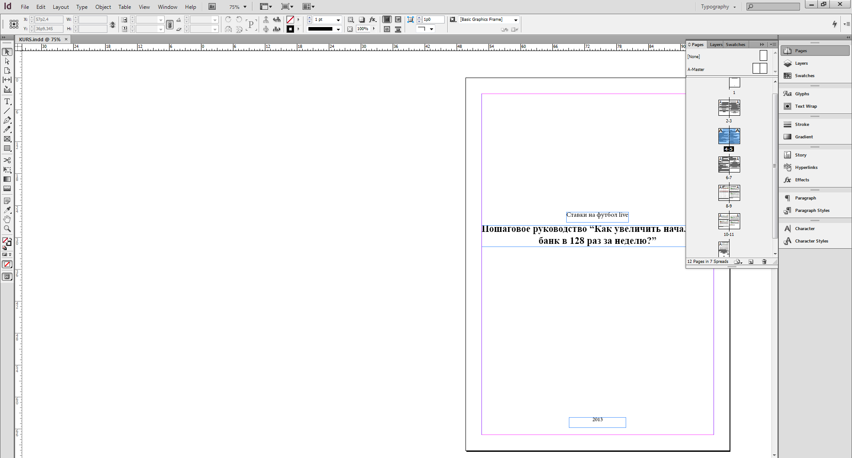This screenshot has width=852, height=458.
Task: Select the Scissors tool
Action: [7, 160]
